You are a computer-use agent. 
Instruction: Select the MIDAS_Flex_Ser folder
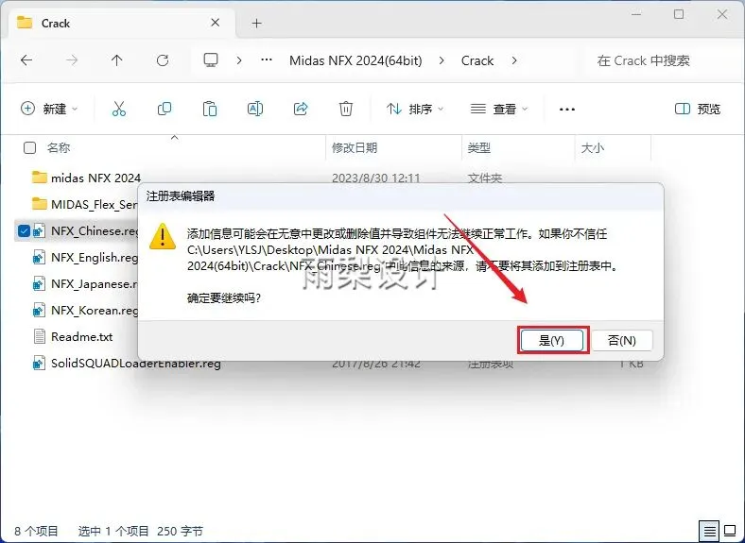(x=95, y=204)
